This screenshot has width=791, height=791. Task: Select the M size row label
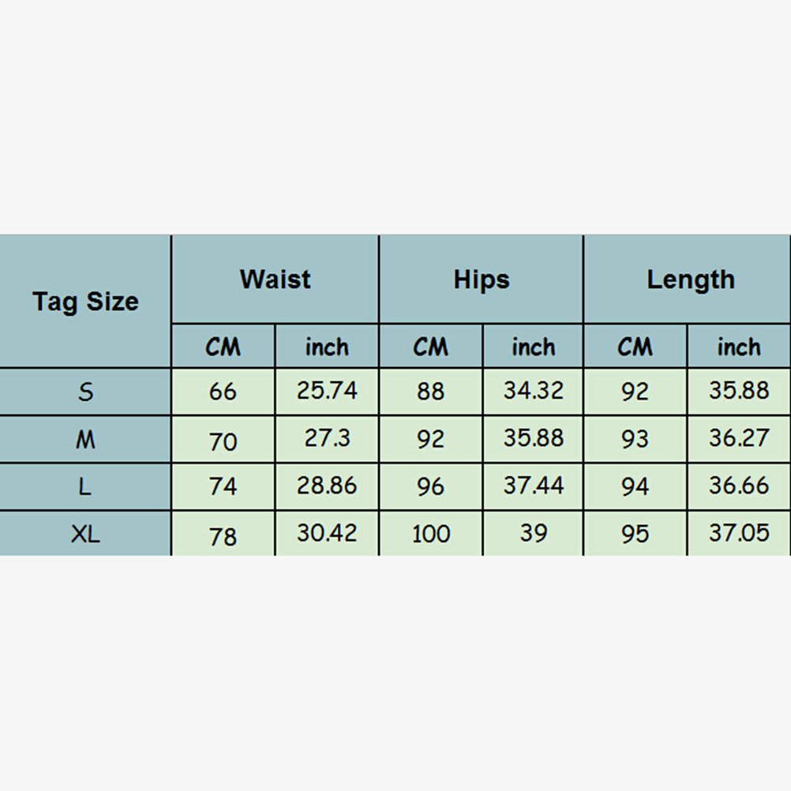point(85,440)
